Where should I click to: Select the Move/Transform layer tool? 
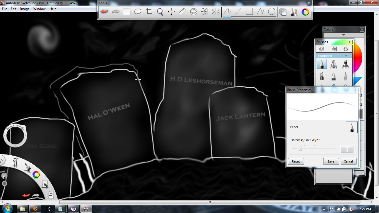tap(171, 12)
